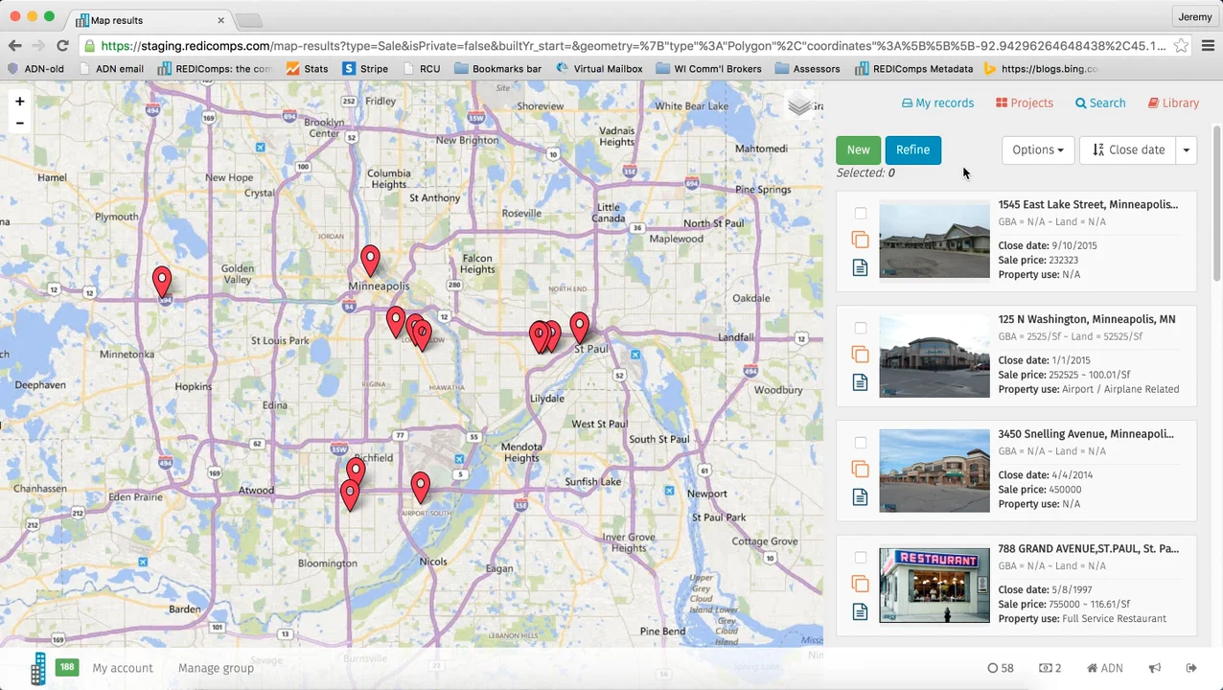Open the map layers switcher

(x=799, y=104)
